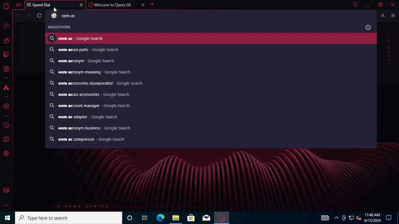
Task: Open Twitch in the sidebar
Action: pyautogui.click(x=6, y=54)
